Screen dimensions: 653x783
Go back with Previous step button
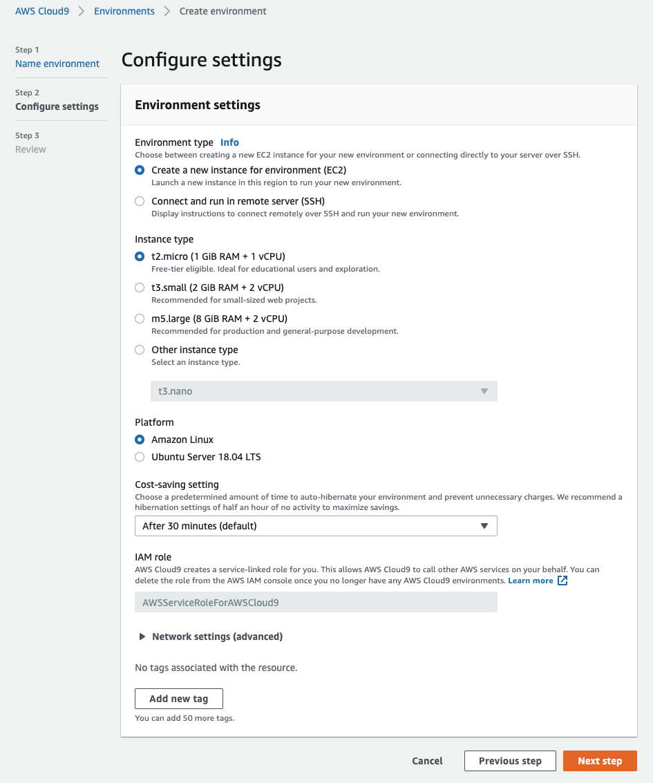(510, 761)
